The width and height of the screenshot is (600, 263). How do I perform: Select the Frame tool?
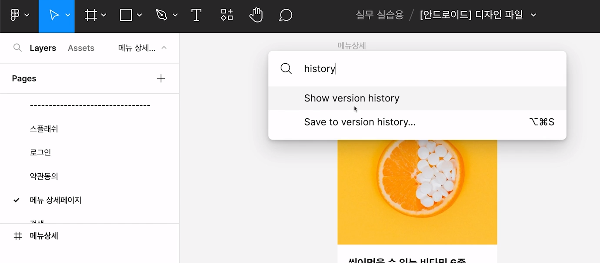pyautogui.click(x=90, y=15)
